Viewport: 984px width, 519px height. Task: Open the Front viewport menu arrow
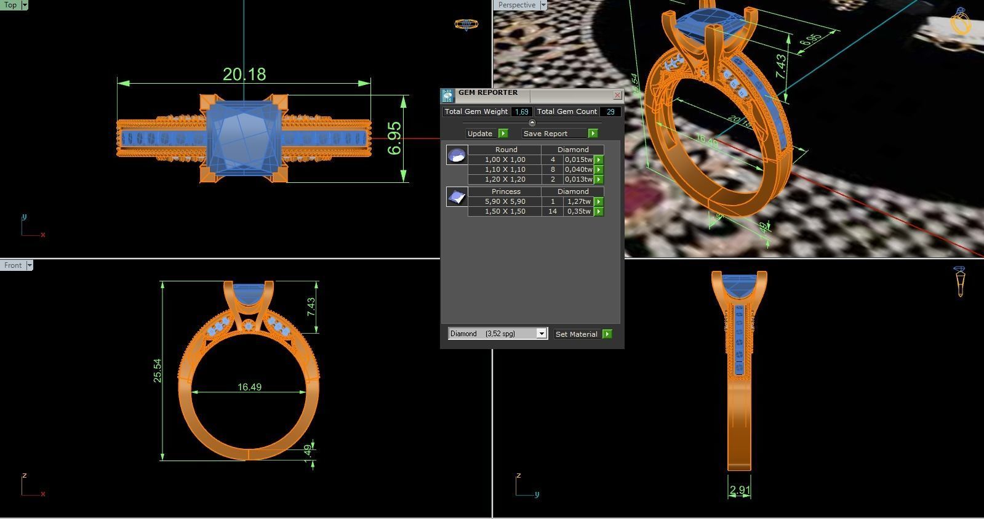pyautogui.click(x=30, y=265)
